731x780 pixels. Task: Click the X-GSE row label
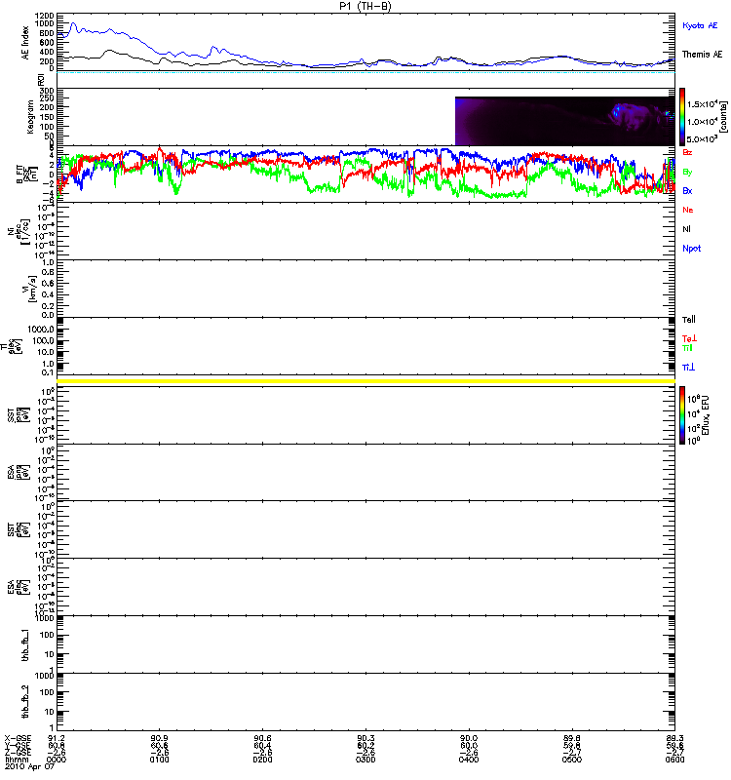(x=18, y=739)
